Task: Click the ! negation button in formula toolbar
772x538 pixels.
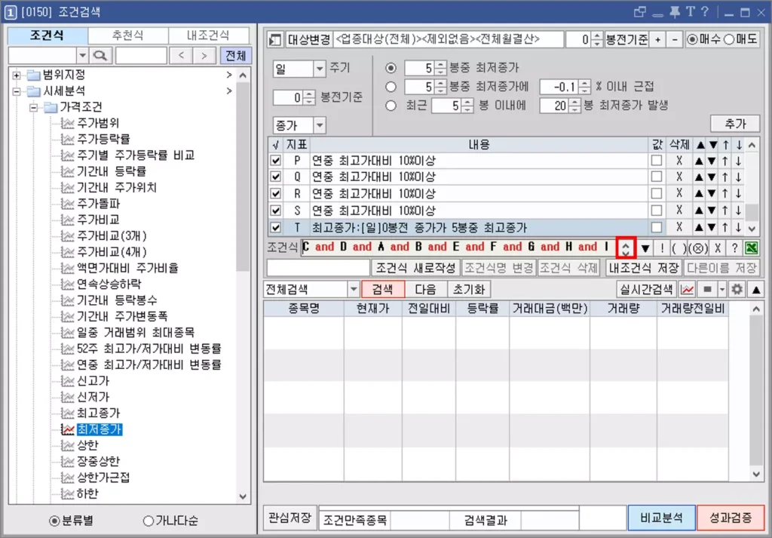Action: tap(662, 247)
